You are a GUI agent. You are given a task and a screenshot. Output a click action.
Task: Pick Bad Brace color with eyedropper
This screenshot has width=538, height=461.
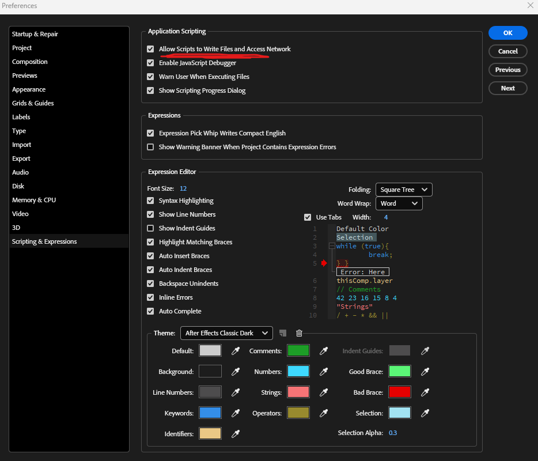(425, 392)
